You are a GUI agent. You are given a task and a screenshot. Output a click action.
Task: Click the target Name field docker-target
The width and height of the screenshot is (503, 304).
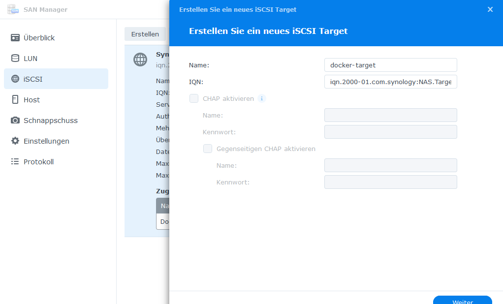click(390, 65)
